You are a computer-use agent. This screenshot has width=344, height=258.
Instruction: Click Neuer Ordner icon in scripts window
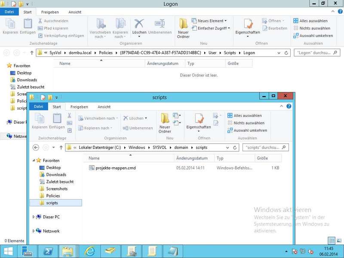pos(165,120)
